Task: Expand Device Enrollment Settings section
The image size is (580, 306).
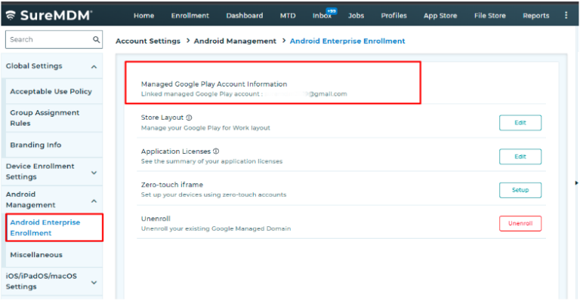Action: click(94, 173)
